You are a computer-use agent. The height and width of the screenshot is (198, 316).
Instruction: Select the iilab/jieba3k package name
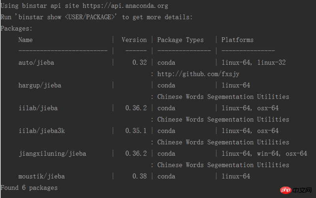[x=42, y=131]
